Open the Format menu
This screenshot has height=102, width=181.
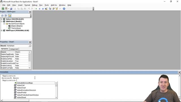click(27, 5)
